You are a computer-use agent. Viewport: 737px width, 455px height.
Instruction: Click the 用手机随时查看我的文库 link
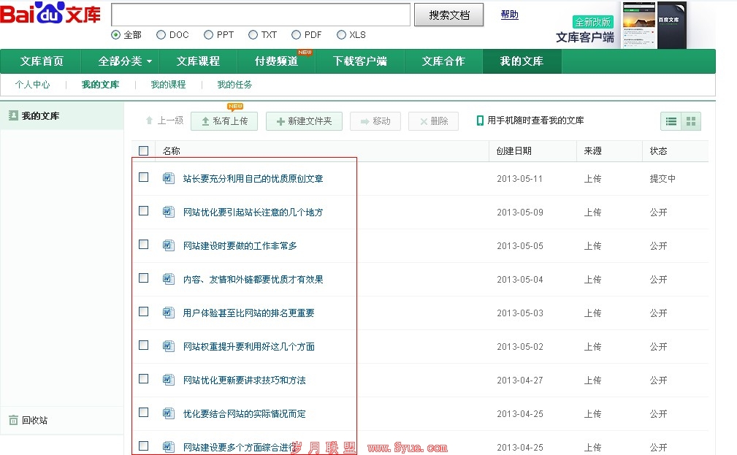pyautogui.click(x=535, y=121)
